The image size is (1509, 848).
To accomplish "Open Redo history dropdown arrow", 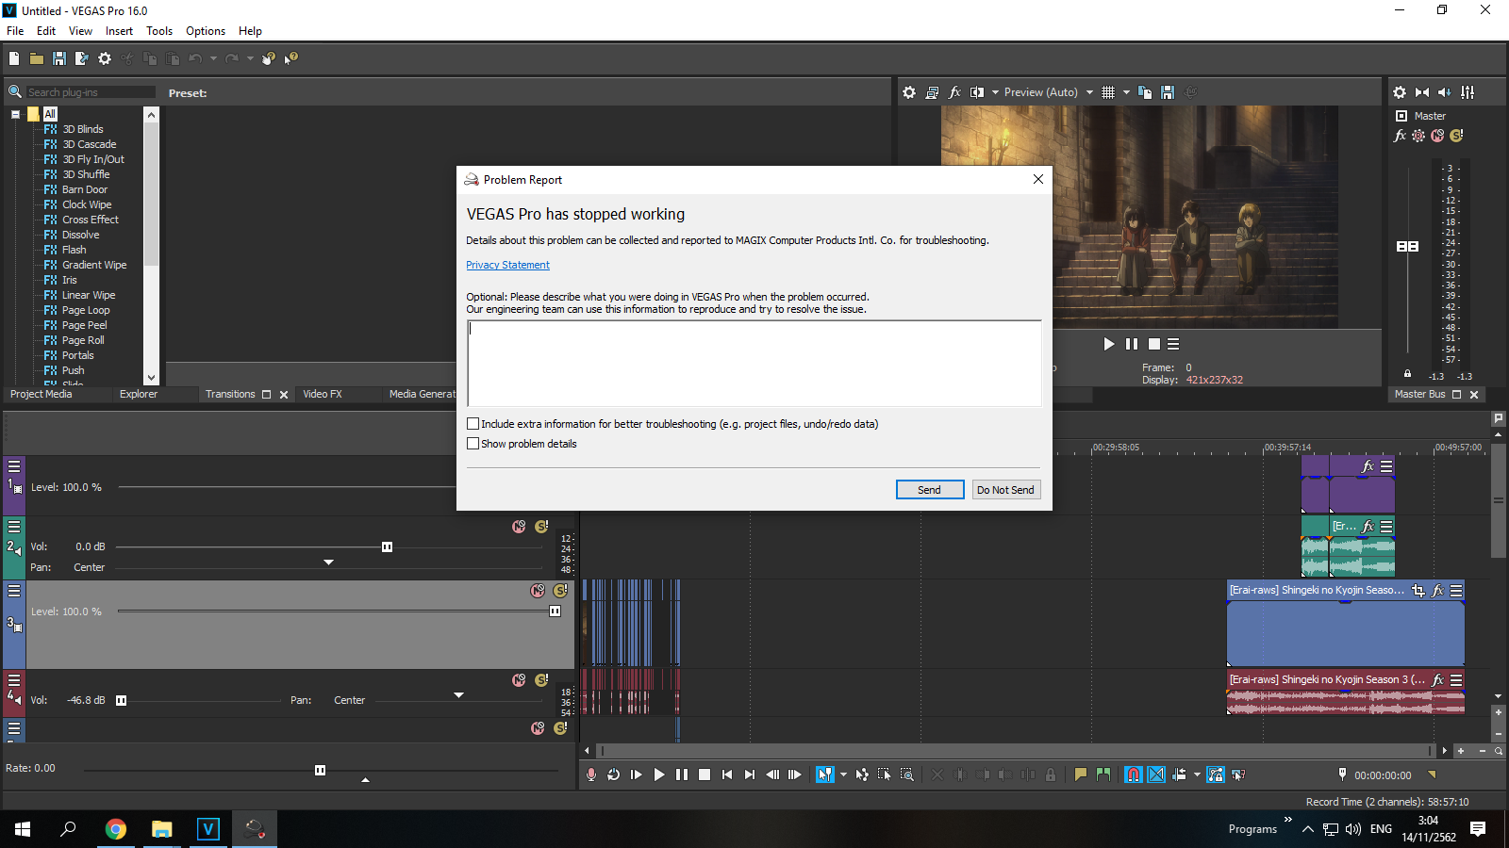I will click(x=250, y=58).
